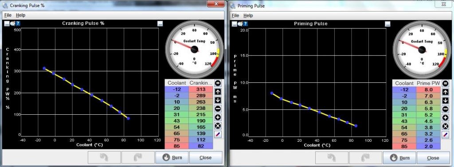The height and width of the screenshot is (167, 454).
Task: Select the 85 coolant cell in Priming Pulse table
Action: point(404,147)
